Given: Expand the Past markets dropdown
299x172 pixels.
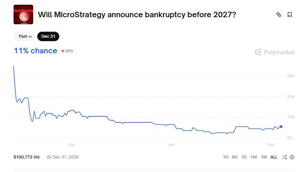Looking at the screenshot, I should pos(25,36).
